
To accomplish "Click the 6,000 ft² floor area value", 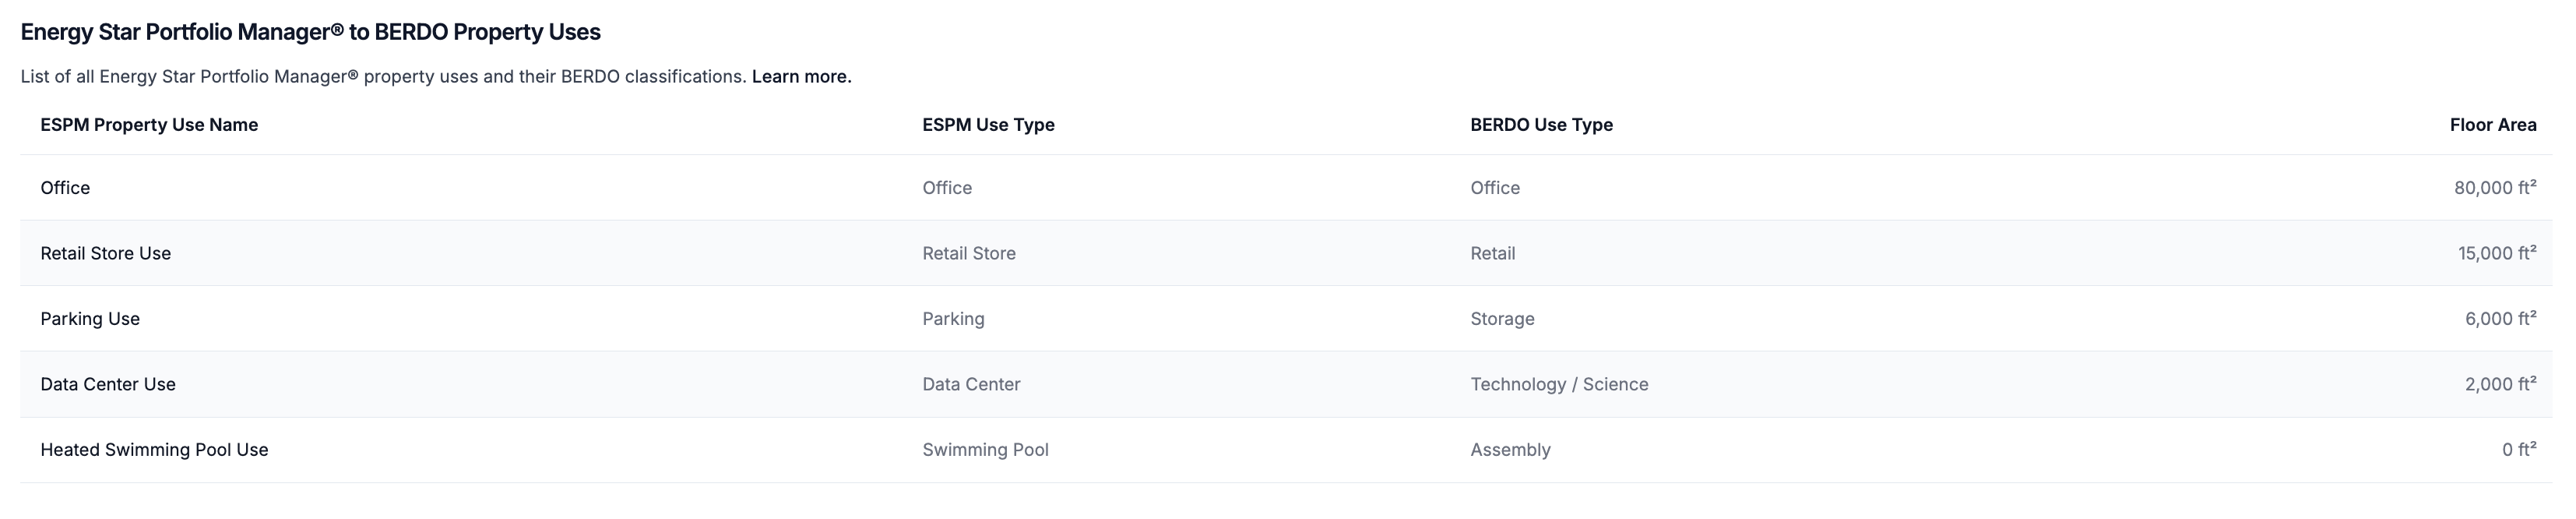I will (2500, 319).
